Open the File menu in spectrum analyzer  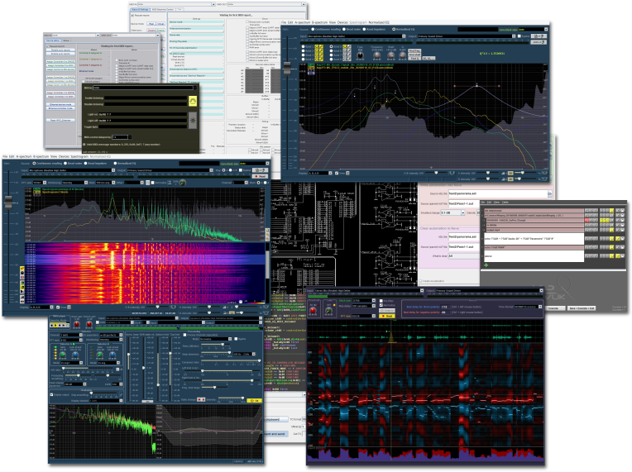[x=5, y=155]
